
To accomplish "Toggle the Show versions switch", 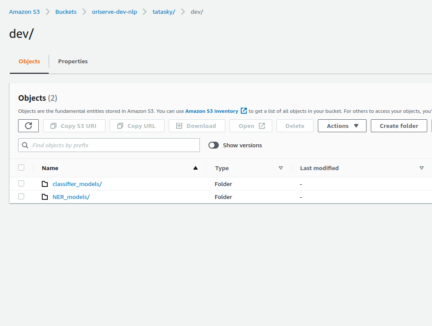I will pos(214,145).
